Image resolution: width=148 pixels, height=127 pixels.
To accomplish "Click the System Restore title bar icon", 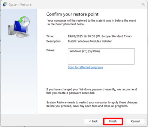I will point(5,4).
